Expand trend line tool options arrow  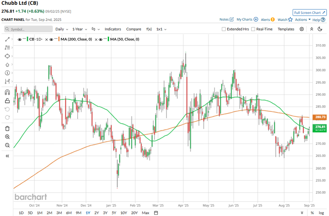12,39
